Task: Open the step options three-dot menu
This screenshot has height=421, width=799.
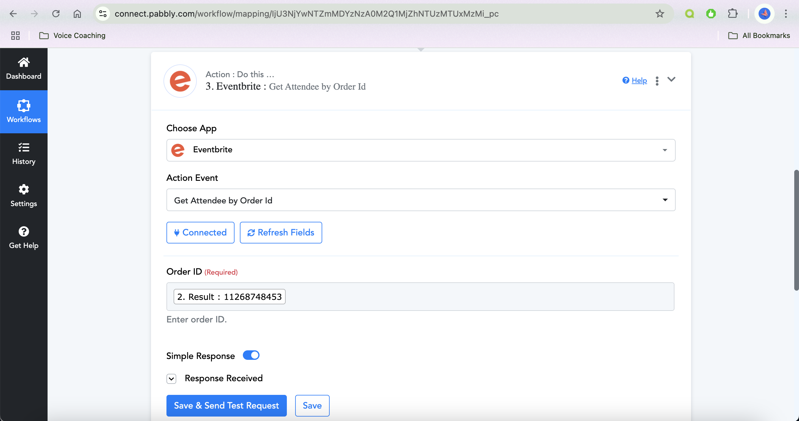Action: coord(657,81)
